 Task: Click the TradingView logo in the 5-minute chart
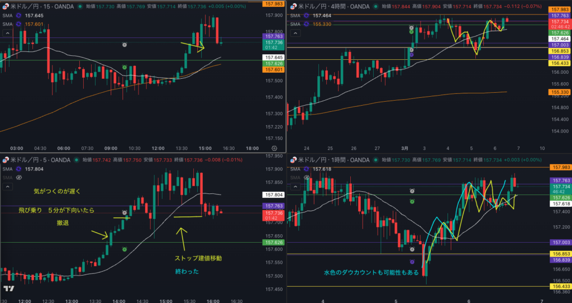9,288
